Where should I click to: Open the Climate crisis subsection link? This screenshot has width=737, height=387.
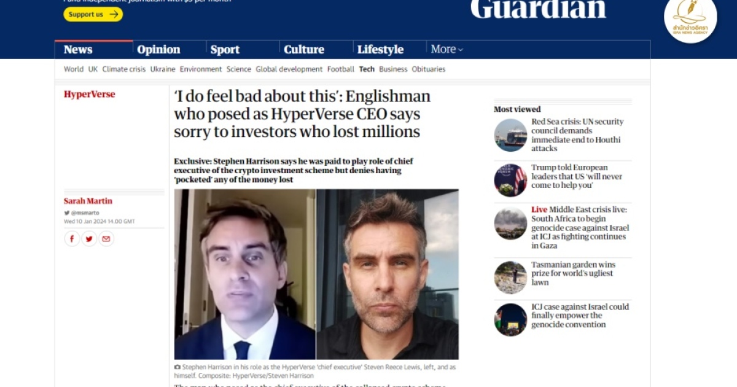[x=124, y=69]
